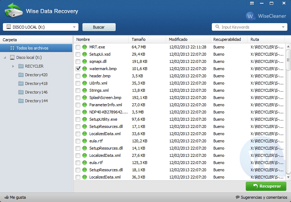The width and height of the screenshot is (291, 202).
Task: Click the green status dot for UiInfo.xml
Action: (85, 83)
